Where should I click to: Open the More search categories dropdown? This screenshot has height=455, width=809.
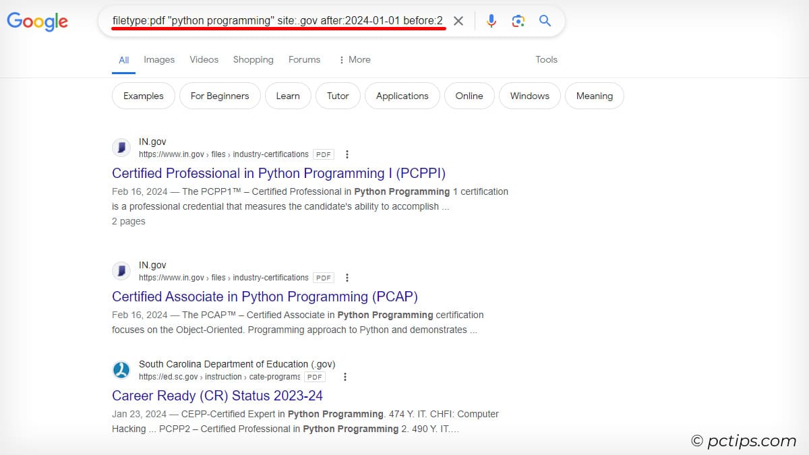[x=355, y=59]
